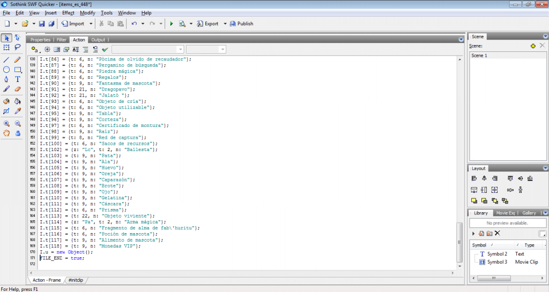Open the Modify menu

click(x=87, y=13)
